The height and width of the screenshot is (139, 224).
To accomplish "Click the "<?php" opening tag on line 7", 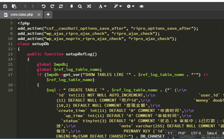I will pyautogui.click(x=24, y=23).
